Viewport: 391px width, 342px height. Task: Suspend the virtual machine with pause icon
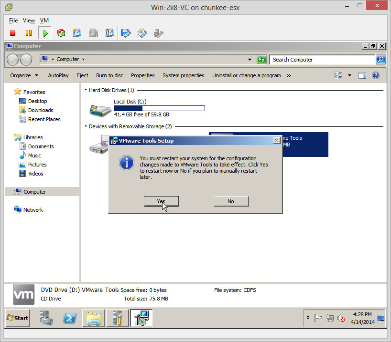tap(29, 33)
